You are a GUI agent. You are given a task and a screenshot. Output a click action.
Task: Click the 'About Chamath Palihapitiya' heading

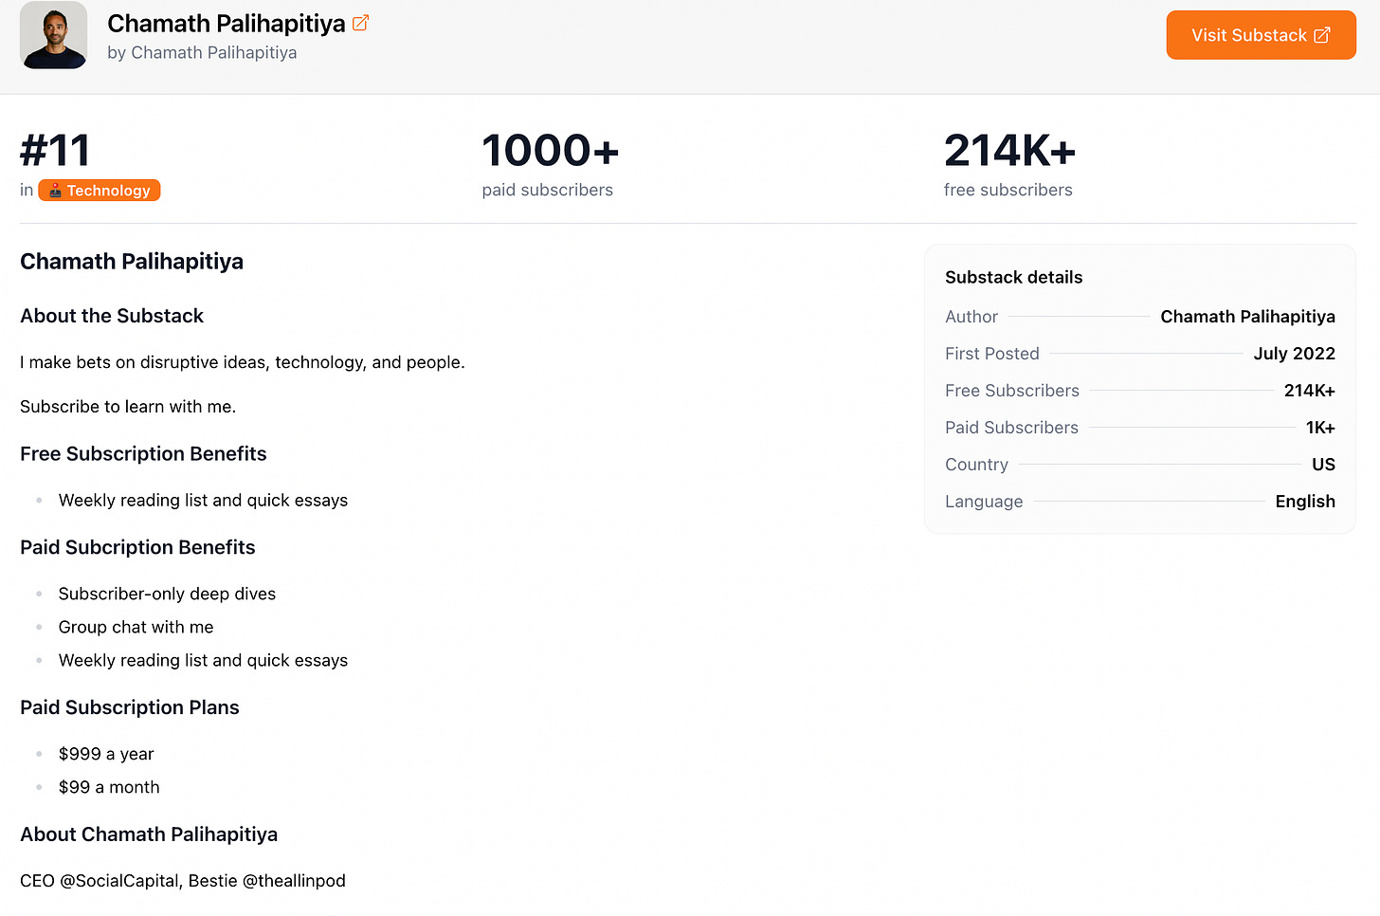(x=149, y=834)
